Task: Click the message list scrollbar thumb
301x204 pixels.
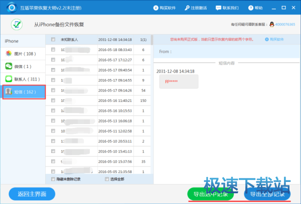Action: pos(152,40)
